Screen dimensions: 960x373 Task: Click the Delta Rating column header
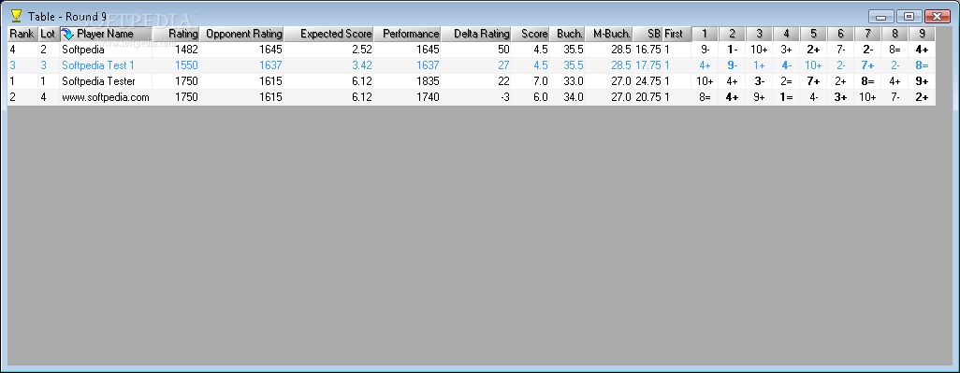point(476,35)
